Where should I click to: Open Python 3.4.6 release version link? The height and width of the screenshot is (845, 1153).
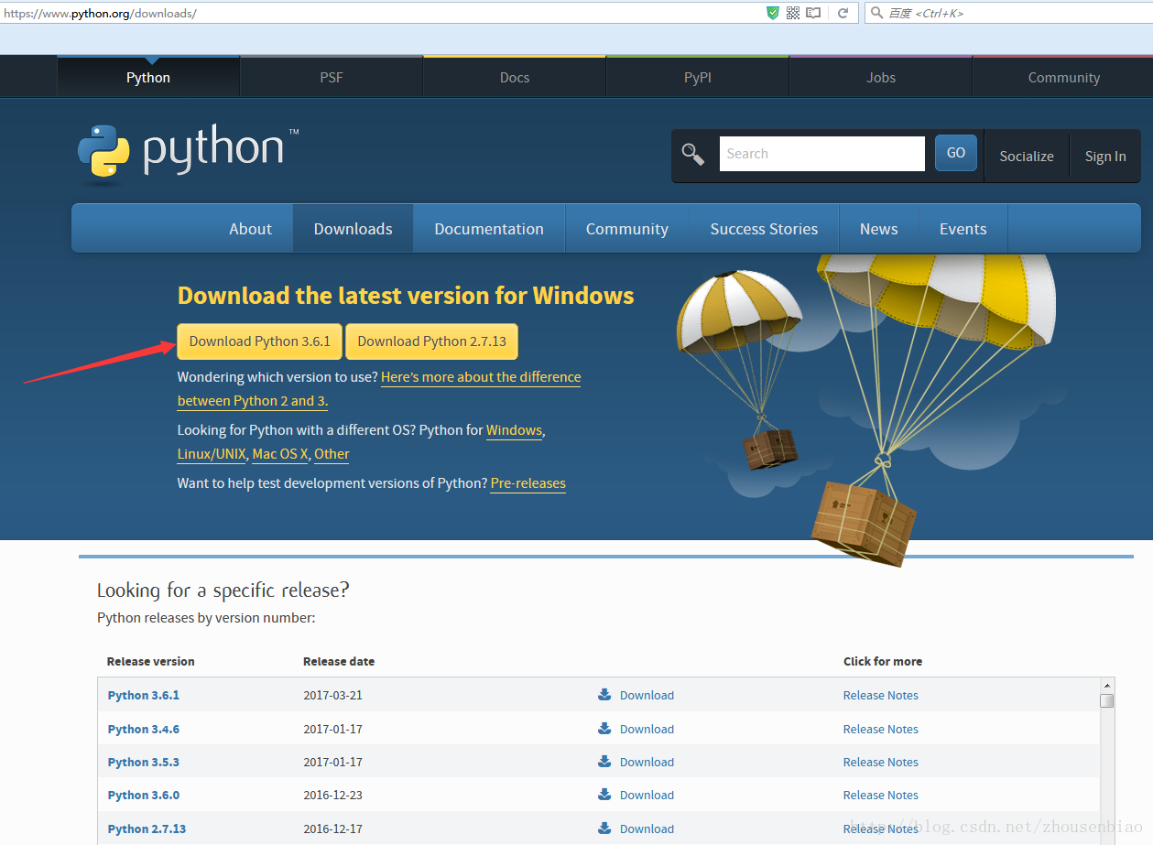tap(144, 729)
